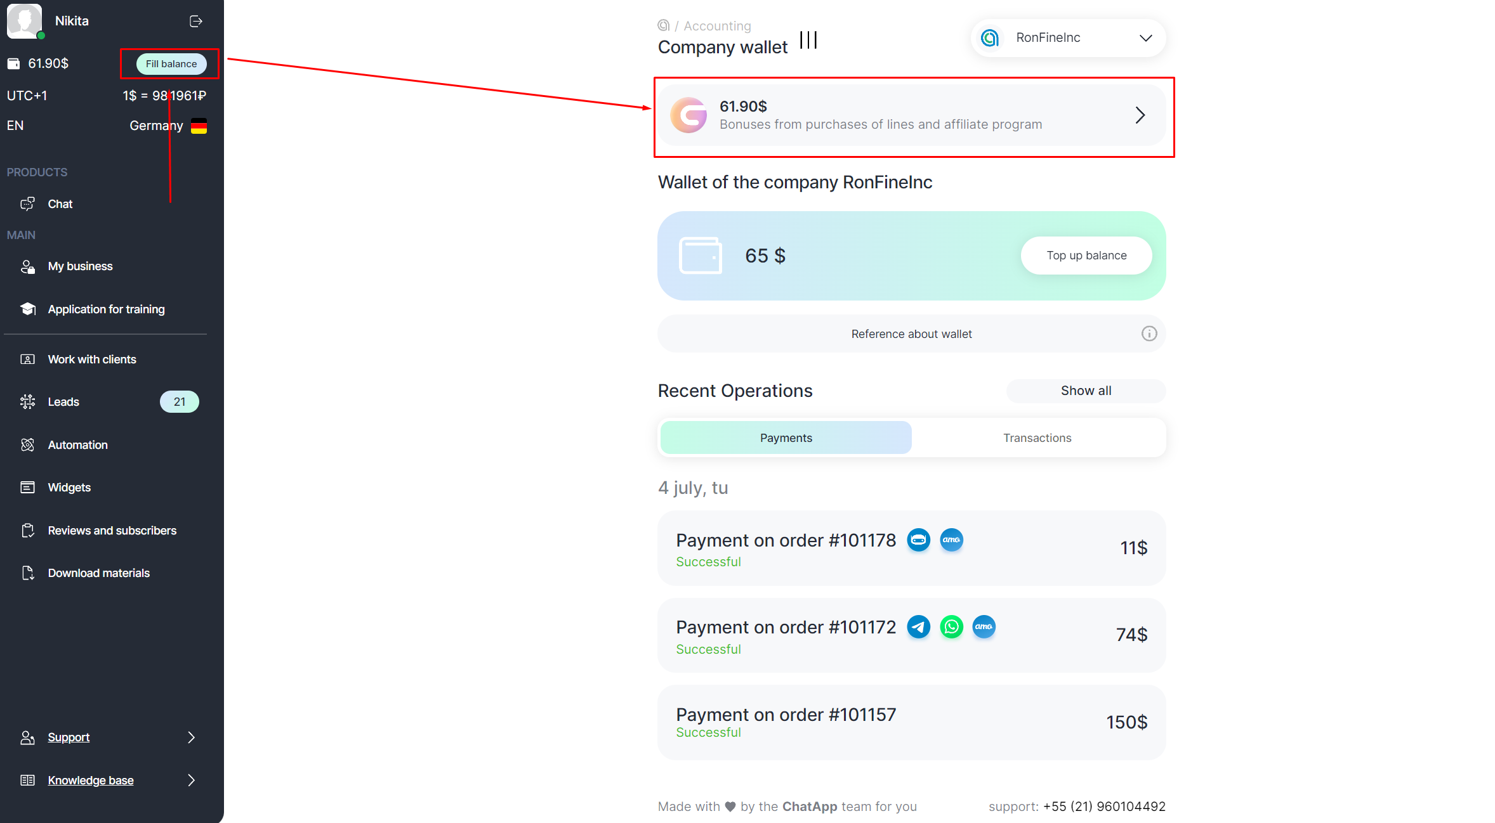This screenshot has height=823, width=1495.
Task: Click Show all recent operations
Action: pyautogui.click(x=1085, y=391)
